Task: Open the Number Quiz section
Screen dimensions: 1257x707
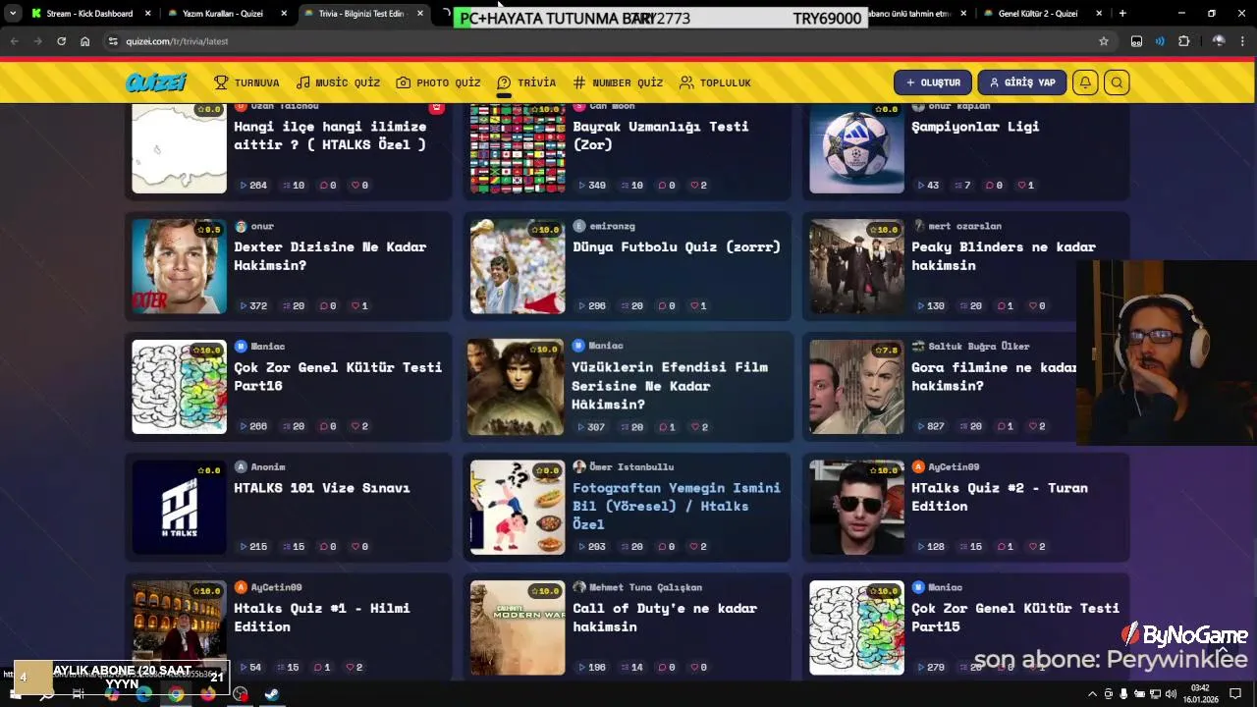Action: point(618,82)
